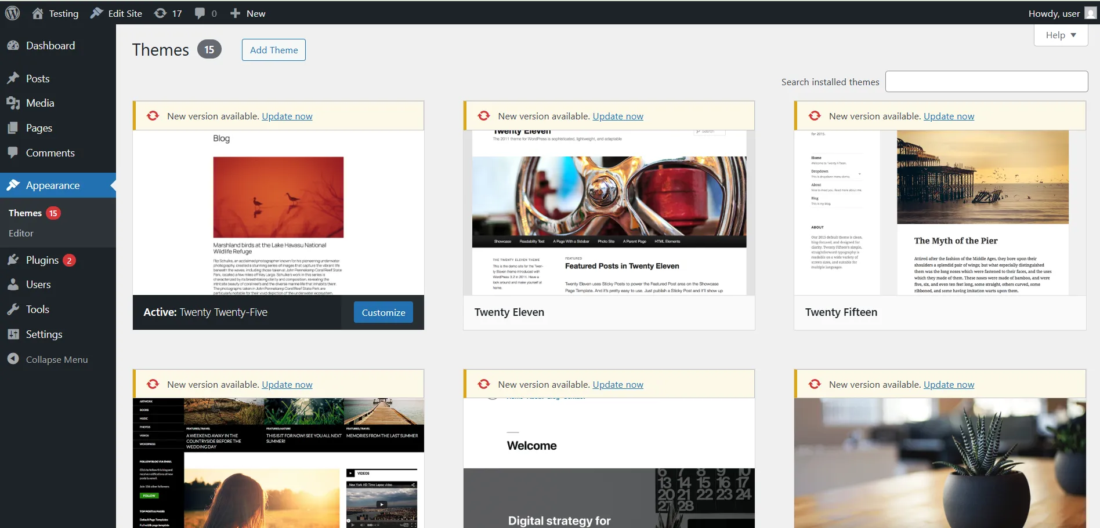Open the updates icon showing 17
The width and height of the screenshot is (1100, 528).
[x=160, y=13]
